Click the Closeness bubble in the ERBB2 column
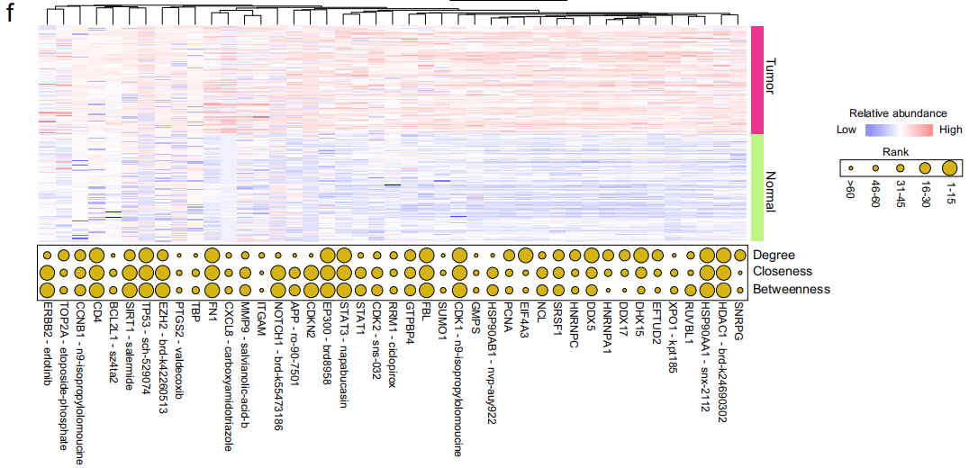The height and width of the screenshot is (468, 969). click(46, 272)
